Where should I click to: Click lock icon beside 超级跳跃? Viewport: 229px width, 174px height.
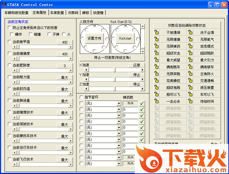190,53
